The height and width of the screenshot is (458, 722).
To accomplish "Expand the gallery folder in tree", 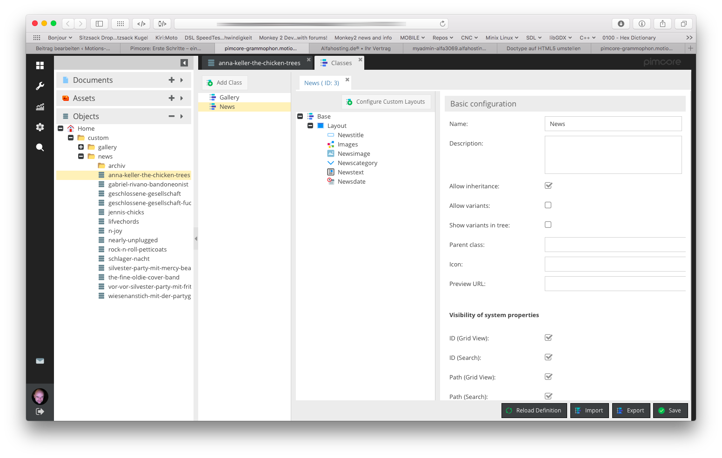I will coord(81,147).
